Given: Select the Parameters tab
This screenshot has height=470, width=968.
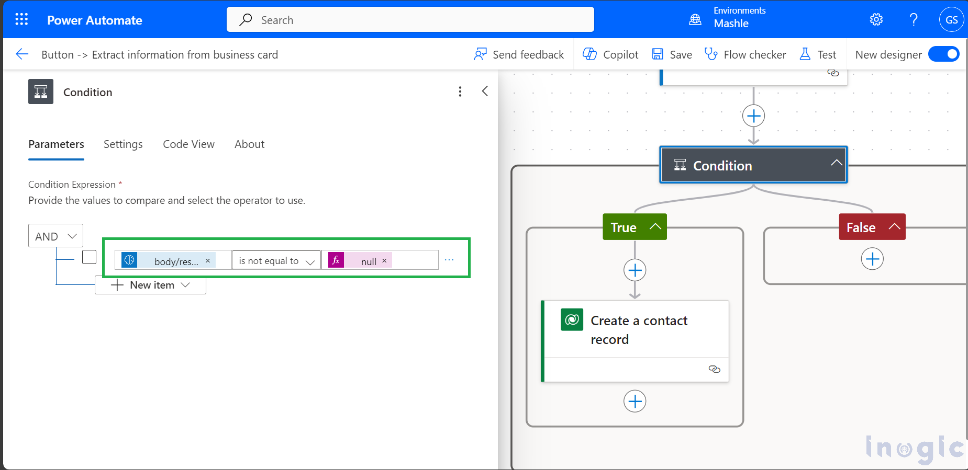Looking at the screenshot, I should tap(56, 144).
